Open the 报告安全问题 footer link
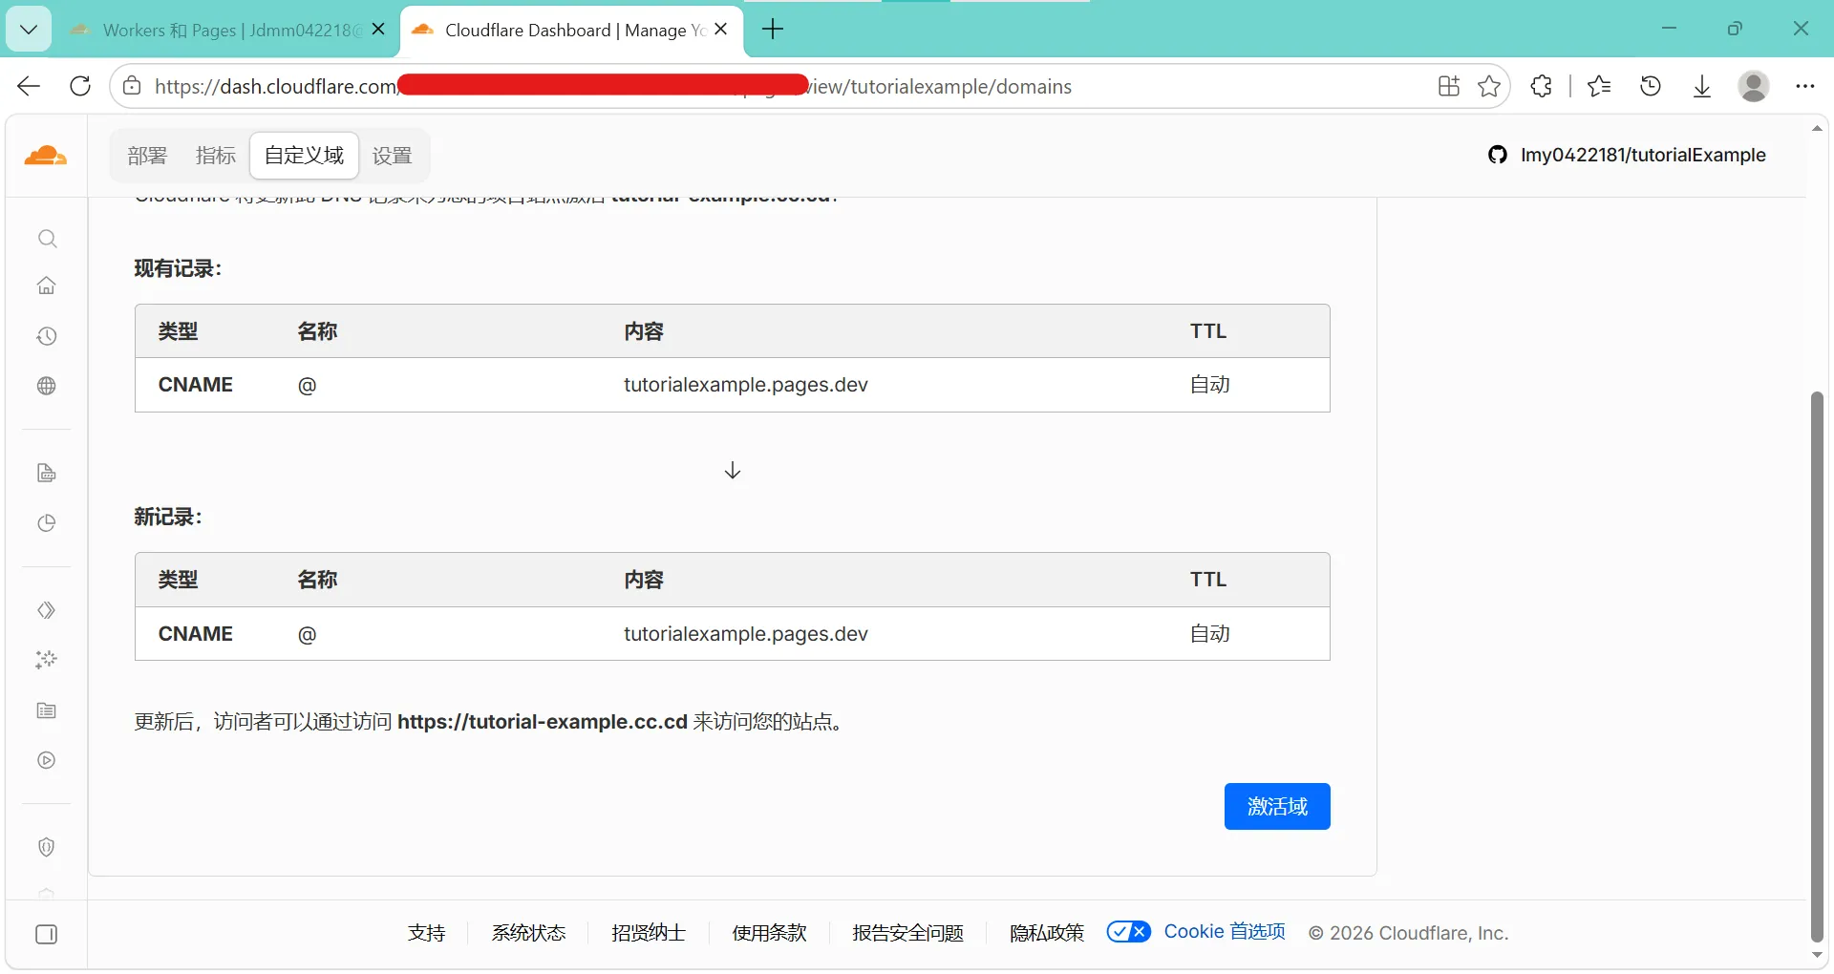1834x974 pixels. point(907,933)
